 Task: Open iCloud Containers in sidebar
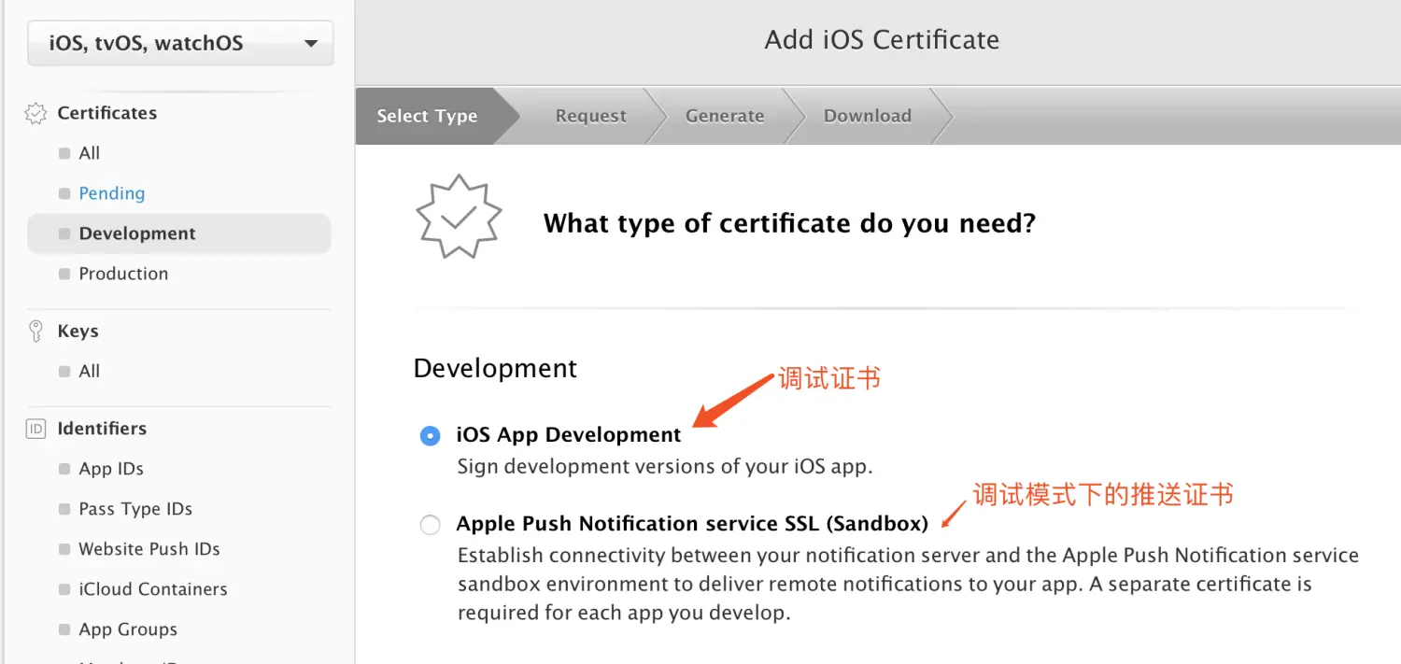point(153,589)
